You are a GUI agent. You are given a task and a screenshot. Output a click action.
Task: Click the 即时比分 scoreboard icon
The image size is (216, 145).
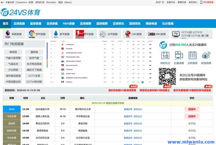click(x=165, y=55)
